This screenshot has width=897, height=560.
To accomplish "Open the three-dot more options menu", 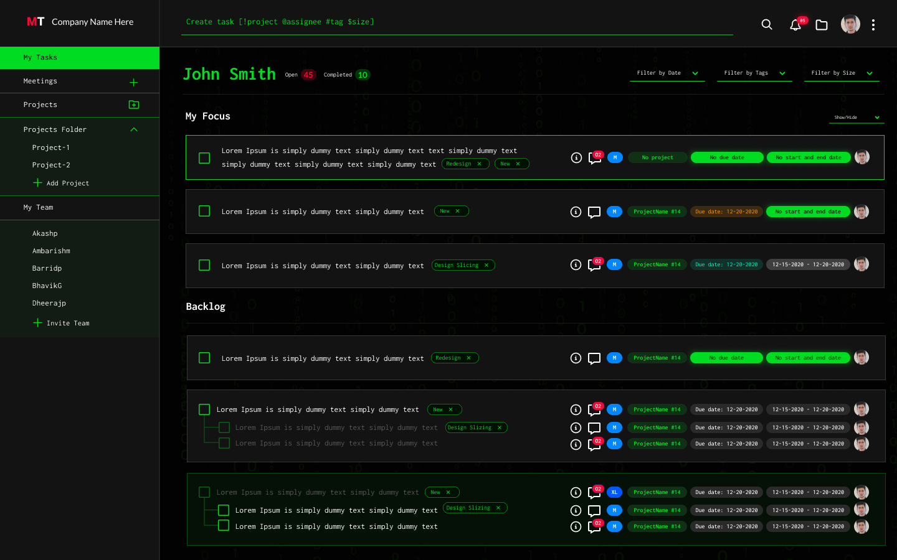I will pyautogui.click(x=873, y=24).
